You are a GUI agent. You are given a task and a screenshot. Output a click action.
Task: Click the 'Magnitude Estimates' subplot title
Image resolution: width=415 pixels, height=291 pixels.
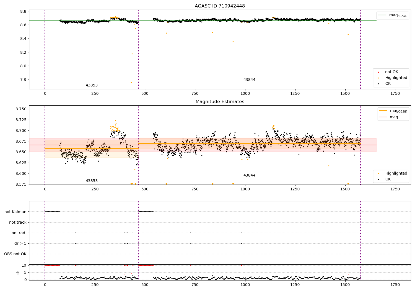pos(220,102)
